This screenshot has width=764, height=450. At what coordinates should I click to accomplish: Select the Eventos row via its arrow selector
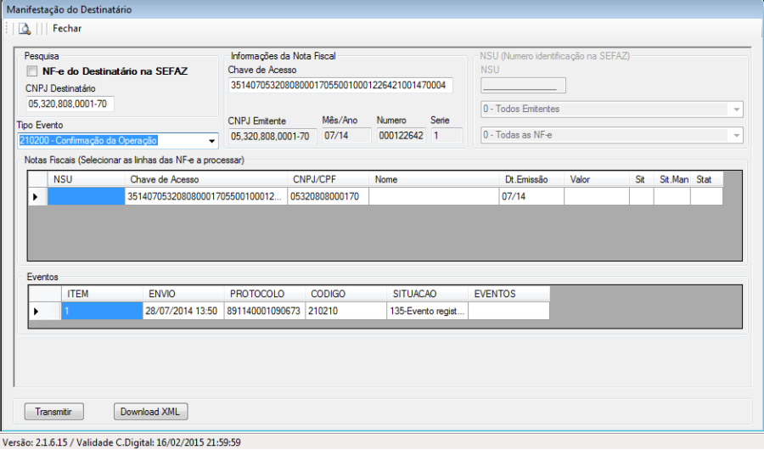coord(45,311)
